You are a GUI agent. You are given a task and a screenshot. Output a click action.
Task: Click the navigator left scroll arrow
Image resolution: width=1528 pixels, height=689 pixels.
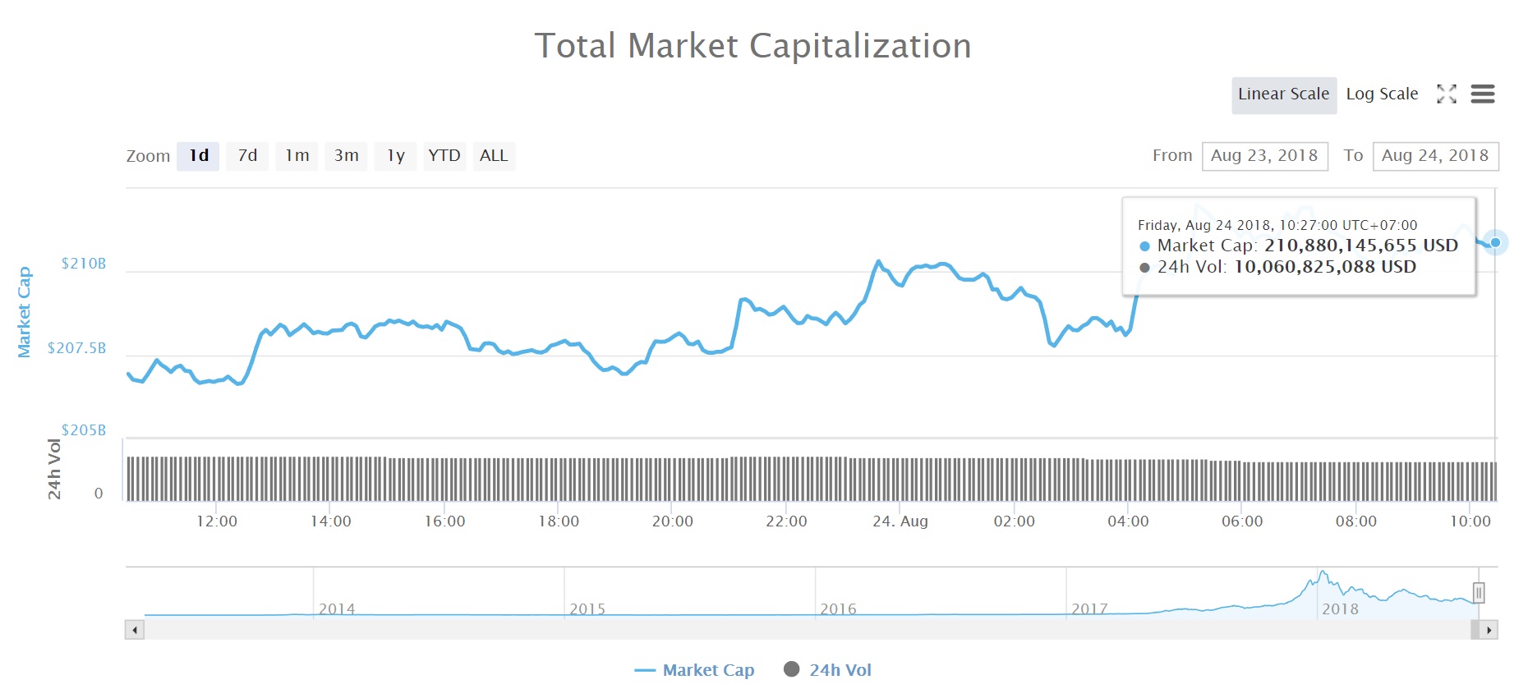click(135, 631)
